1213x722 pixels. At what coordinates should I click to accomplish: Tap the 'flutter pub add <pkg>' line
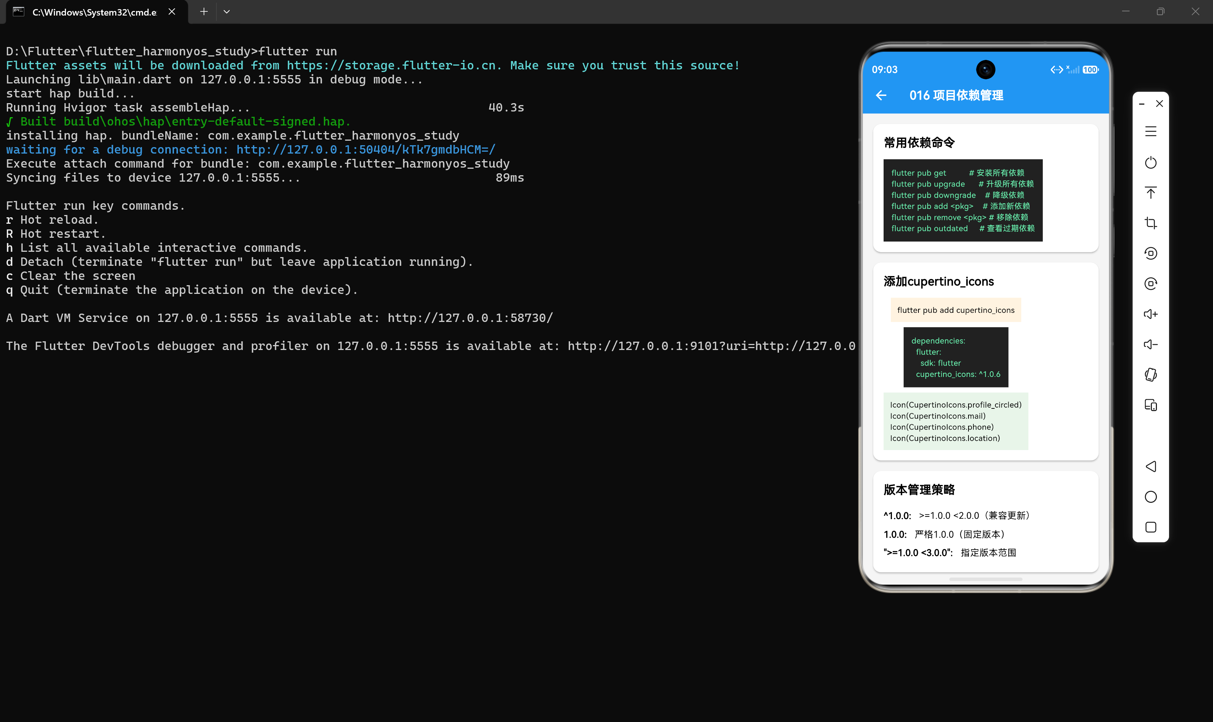click(x=961, y=206)
